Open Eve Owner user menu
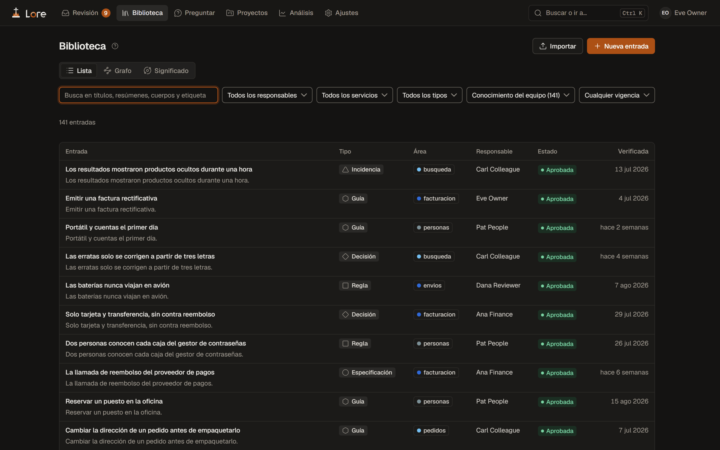Viewport: 720px width, 450px height. (683, 13)
